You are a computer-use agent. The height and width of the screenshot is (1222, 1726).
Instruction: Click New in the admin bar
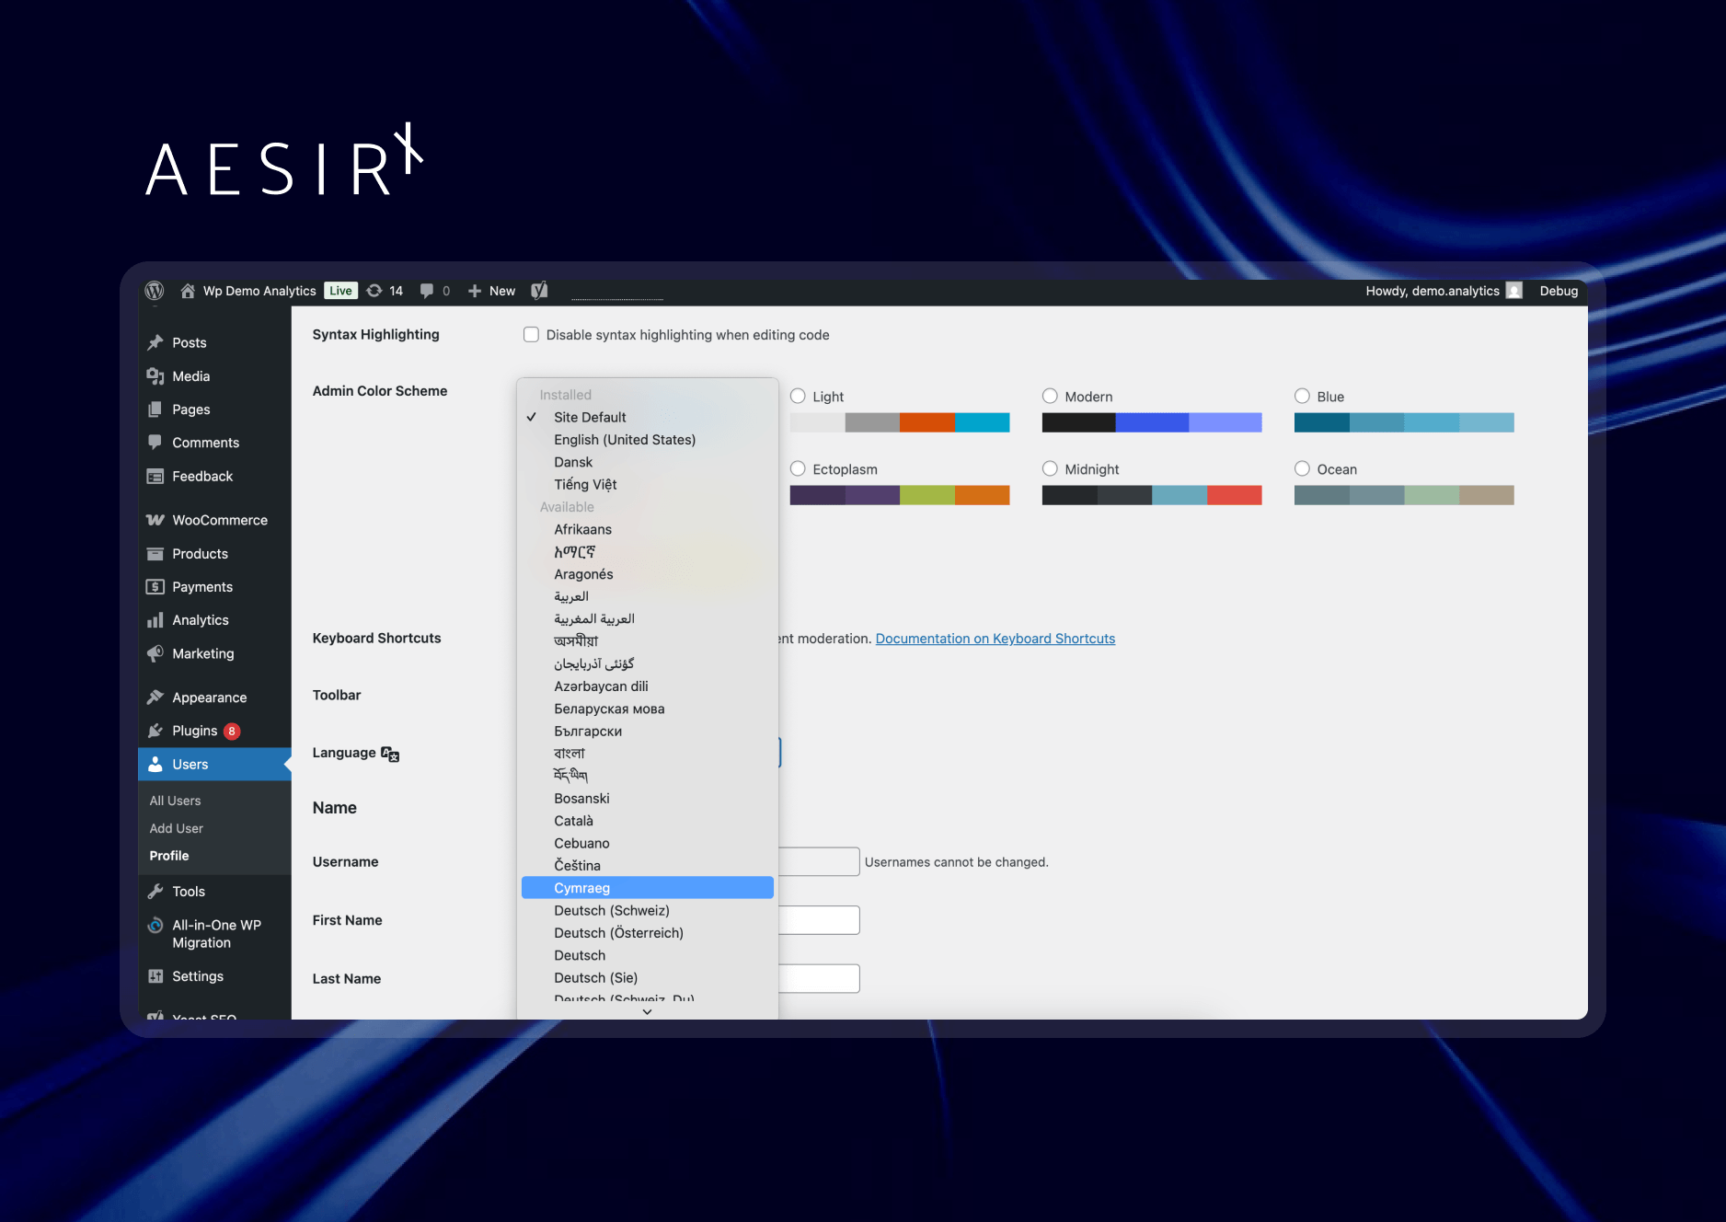[x=501, y=290]
